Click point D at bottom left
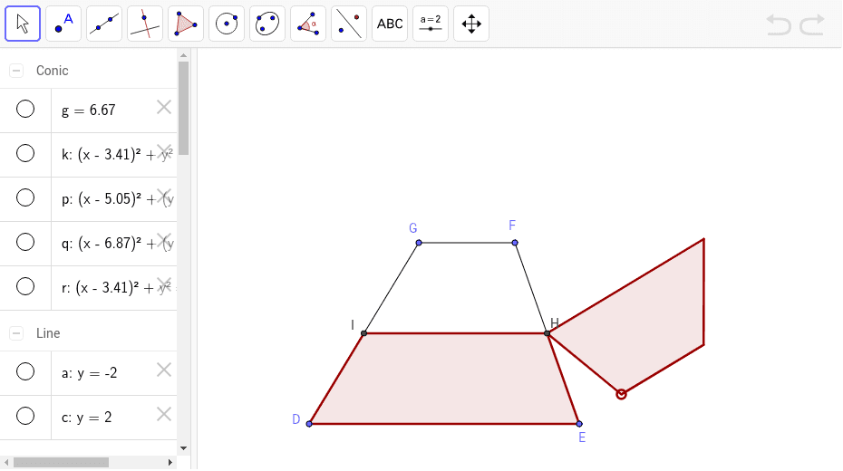Screen dimensions: 843x471 tap(309, 424)
